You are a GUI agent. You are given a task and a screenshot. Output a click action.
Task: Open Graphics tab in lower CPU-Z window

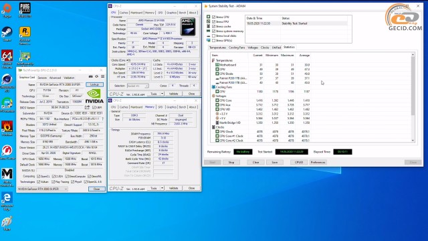coord(171,107)
